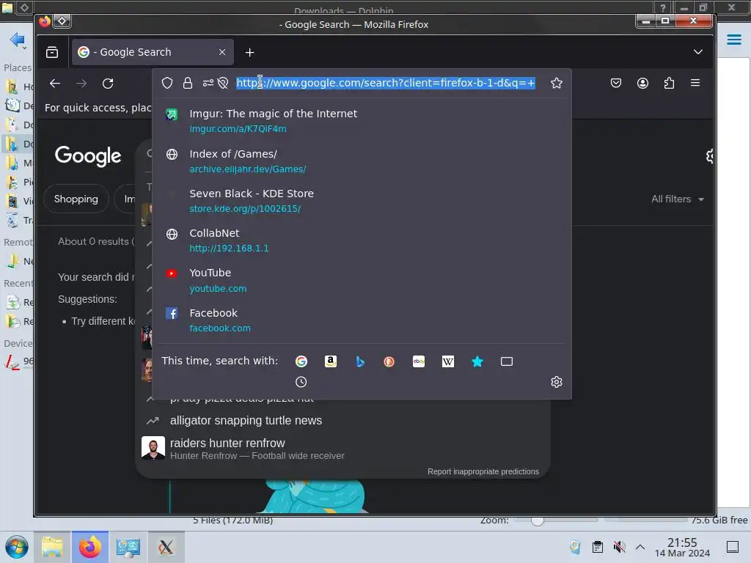Switch to Firefox in the taskbar
Screen dimensions: 751x563
[90, 547]
